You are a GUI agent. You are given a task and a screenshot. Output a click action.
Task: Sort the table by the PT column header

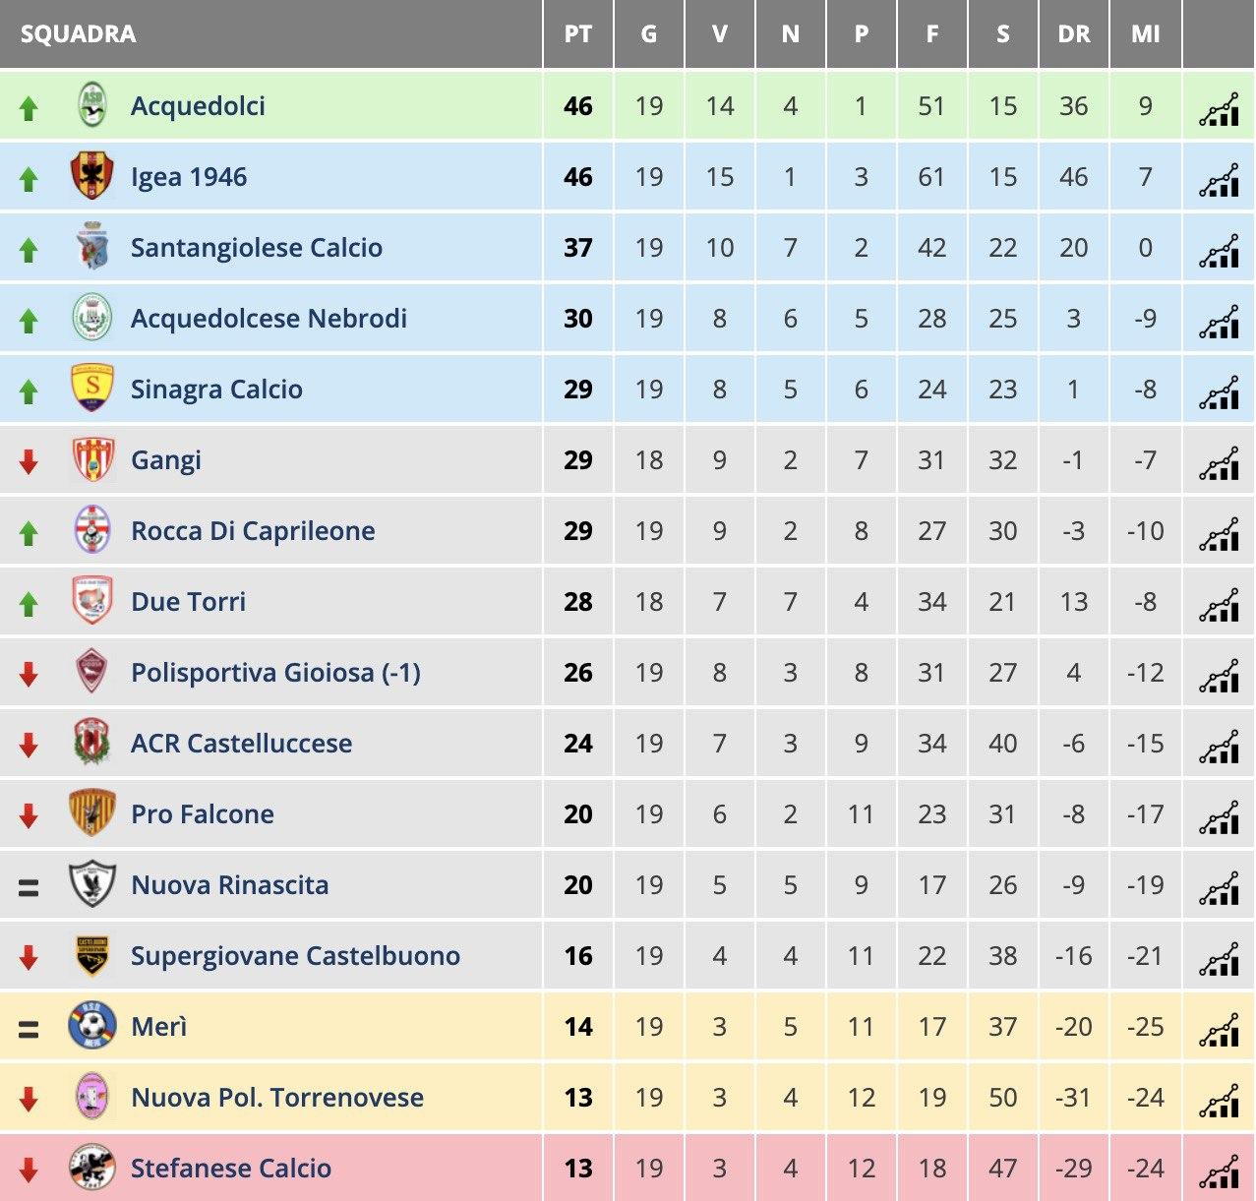(x=578, y=34)
